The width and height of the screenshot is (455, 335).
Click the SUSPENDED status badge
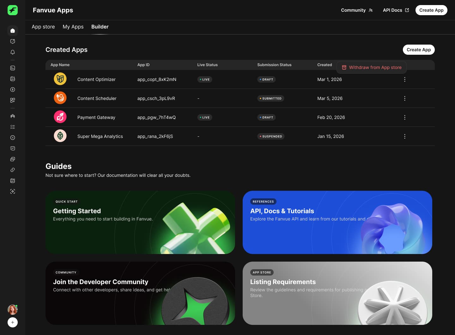click(x=271, y=136)
